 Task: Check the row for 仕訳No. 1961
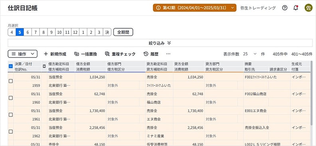click(11, 115)
